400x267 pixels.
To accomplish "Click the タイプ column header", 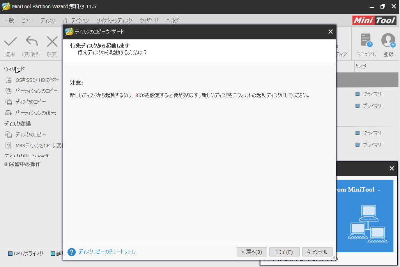I will point(361,67).
